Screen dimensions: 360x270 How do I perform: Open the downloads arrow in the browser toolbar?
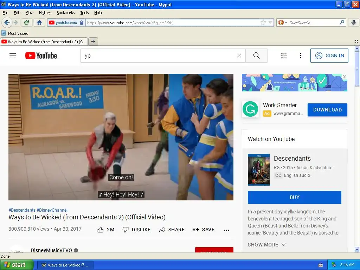[354, 22]
